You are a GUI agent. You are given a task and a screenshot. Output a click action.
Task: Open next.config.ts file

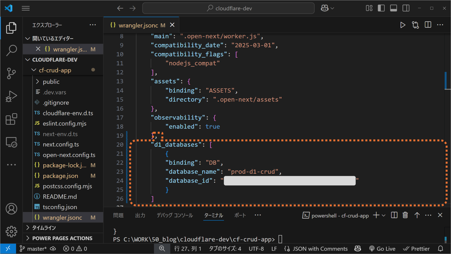click(x=63, y=144)
